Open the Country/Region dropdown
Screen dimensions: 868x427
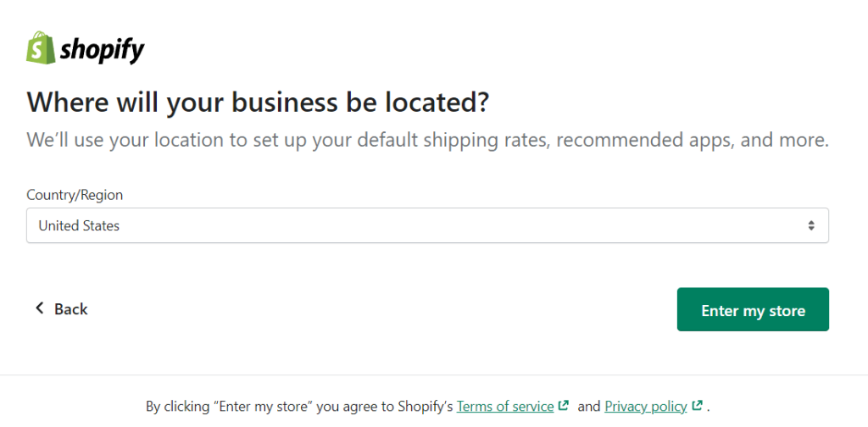tap(427, 225)
